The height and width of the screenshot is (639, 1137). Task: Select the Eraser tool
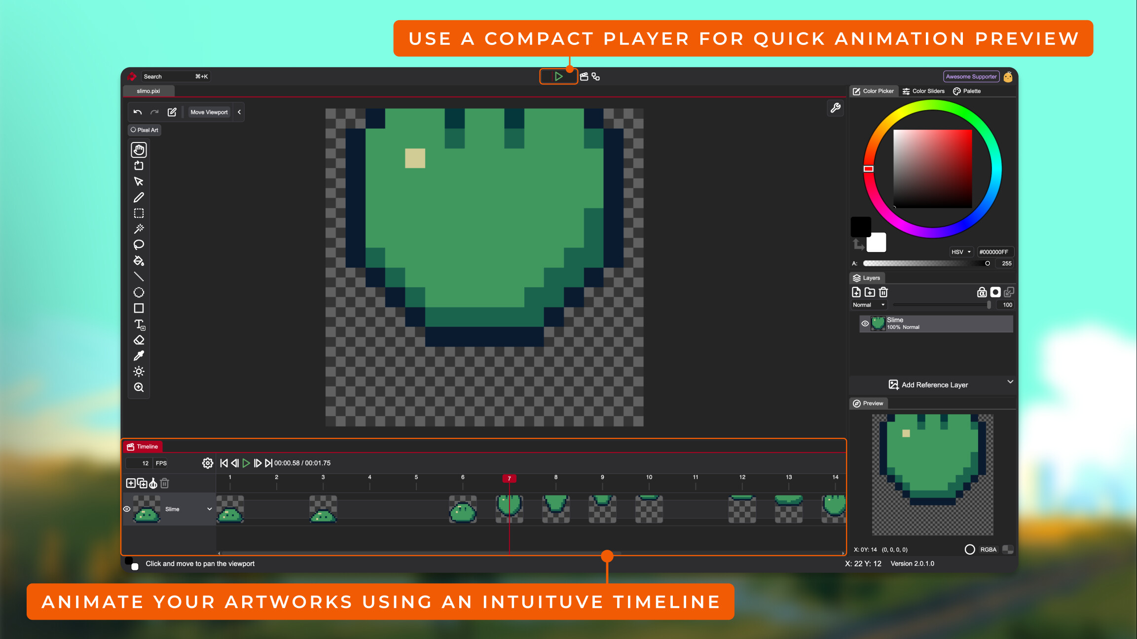139,340
